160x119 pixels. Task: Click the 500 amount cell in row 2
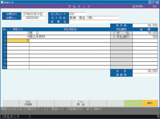[x=145, y=37]
